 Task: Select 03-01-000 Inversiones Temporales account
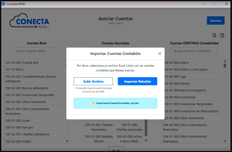pyautogui.click(x=194, y=104)
